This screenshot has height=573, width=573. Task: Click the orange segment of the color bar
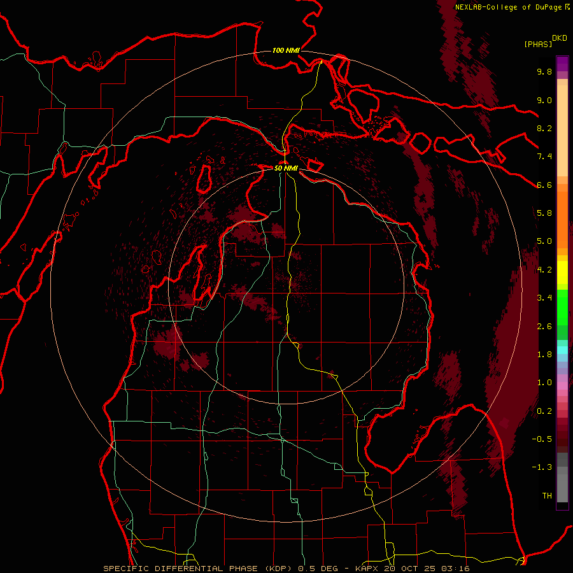pyautogui.click(x=562, y=220)
